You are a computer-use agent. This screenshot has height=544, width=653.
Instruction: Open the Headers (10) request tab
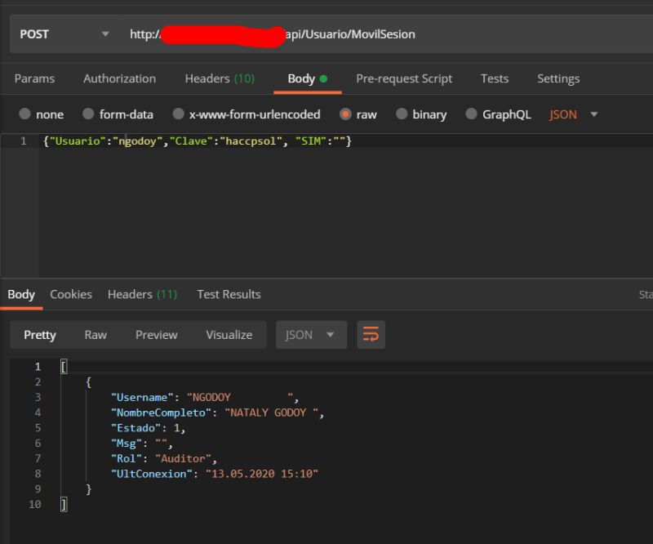point(220,78)
